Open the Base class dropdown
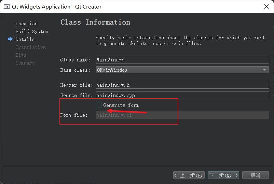Screen dimensions: 274x184 click(182, 70)
